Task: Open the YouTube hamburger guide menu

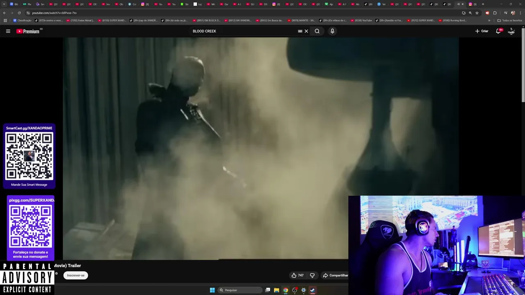Action: point(8,31)
